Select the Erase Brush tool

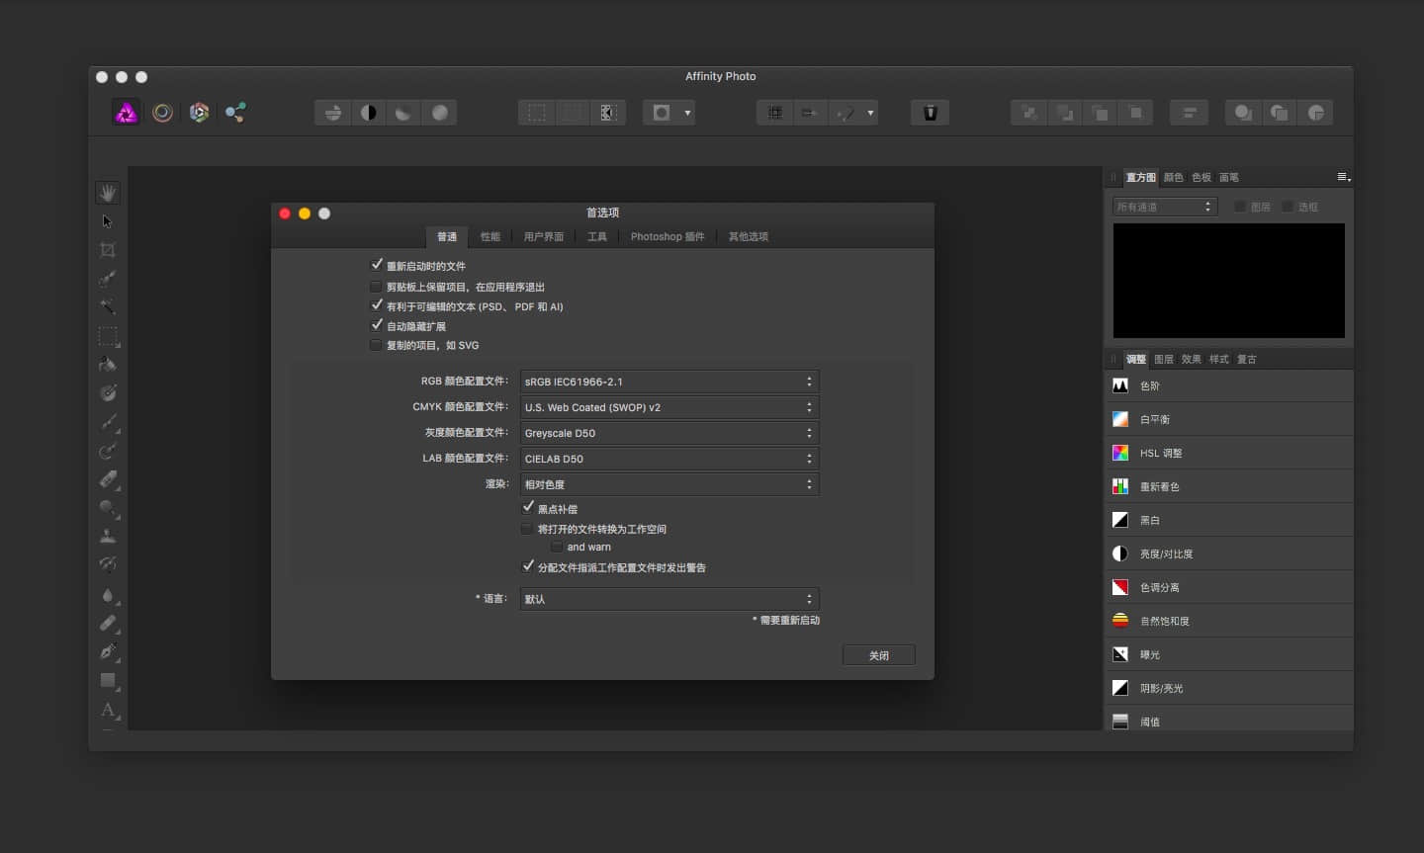click(x=108, y=479)
